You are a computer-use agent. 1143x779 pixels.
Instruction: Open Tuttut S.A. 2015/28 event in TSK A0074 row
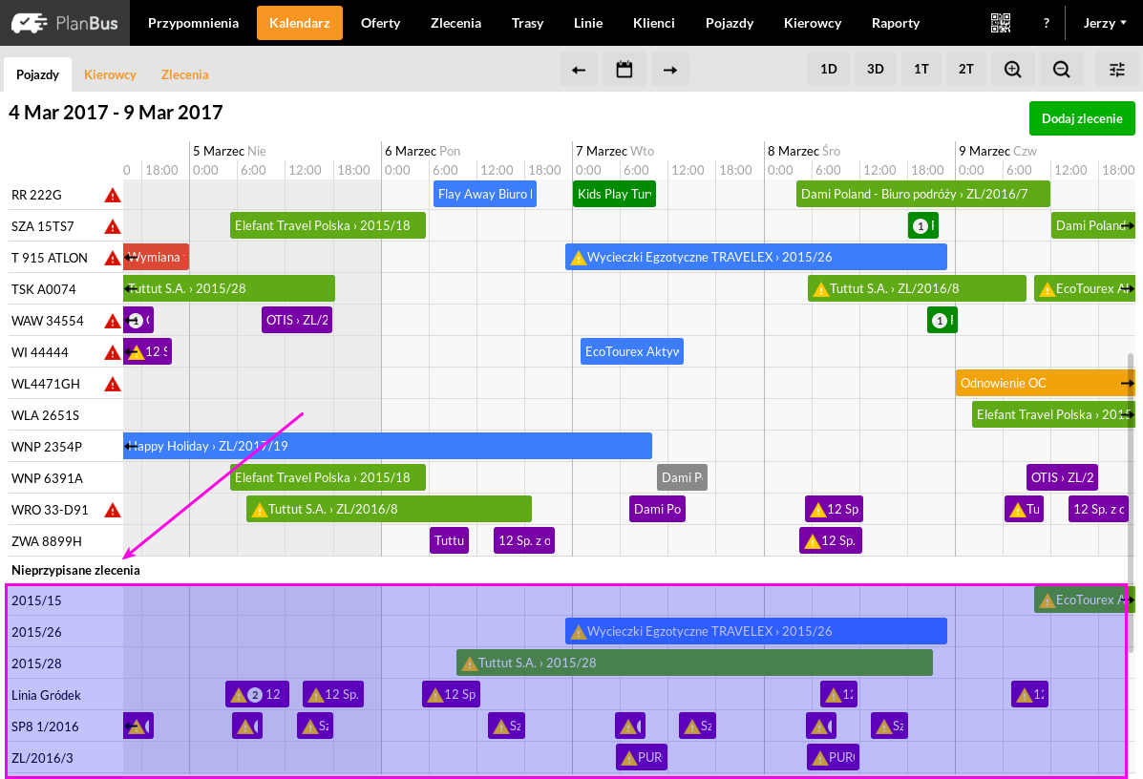(x=229, y=288)
